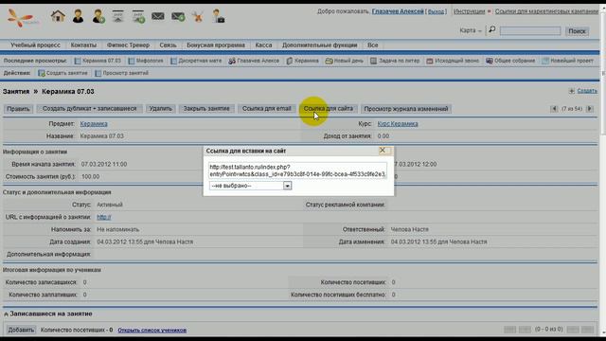Screen dimensions: 606x341
Task: Go to next record arrow
Action: click(x=590, y=109)
